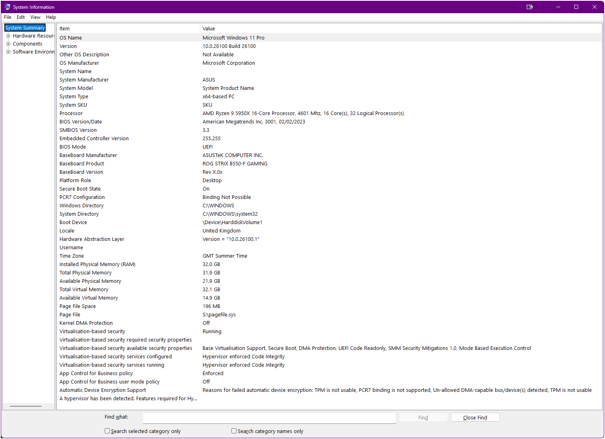Select the 'Processor' item row
The height and width of the screenshot is (439, 605).
[x=329, y=113]
